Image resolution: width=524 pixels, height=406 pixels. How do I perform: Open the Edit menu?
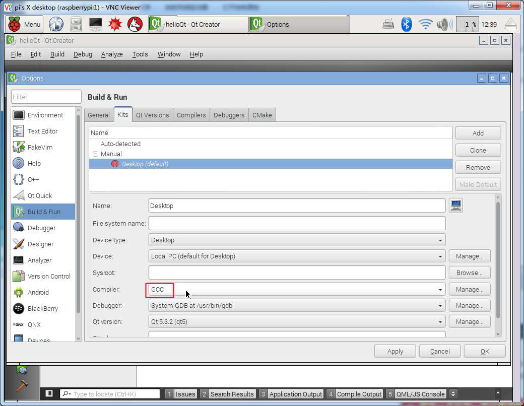tap(35, 54)
